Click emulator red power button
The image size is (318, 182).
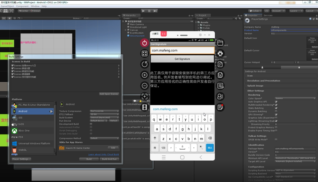click(144, 43)
